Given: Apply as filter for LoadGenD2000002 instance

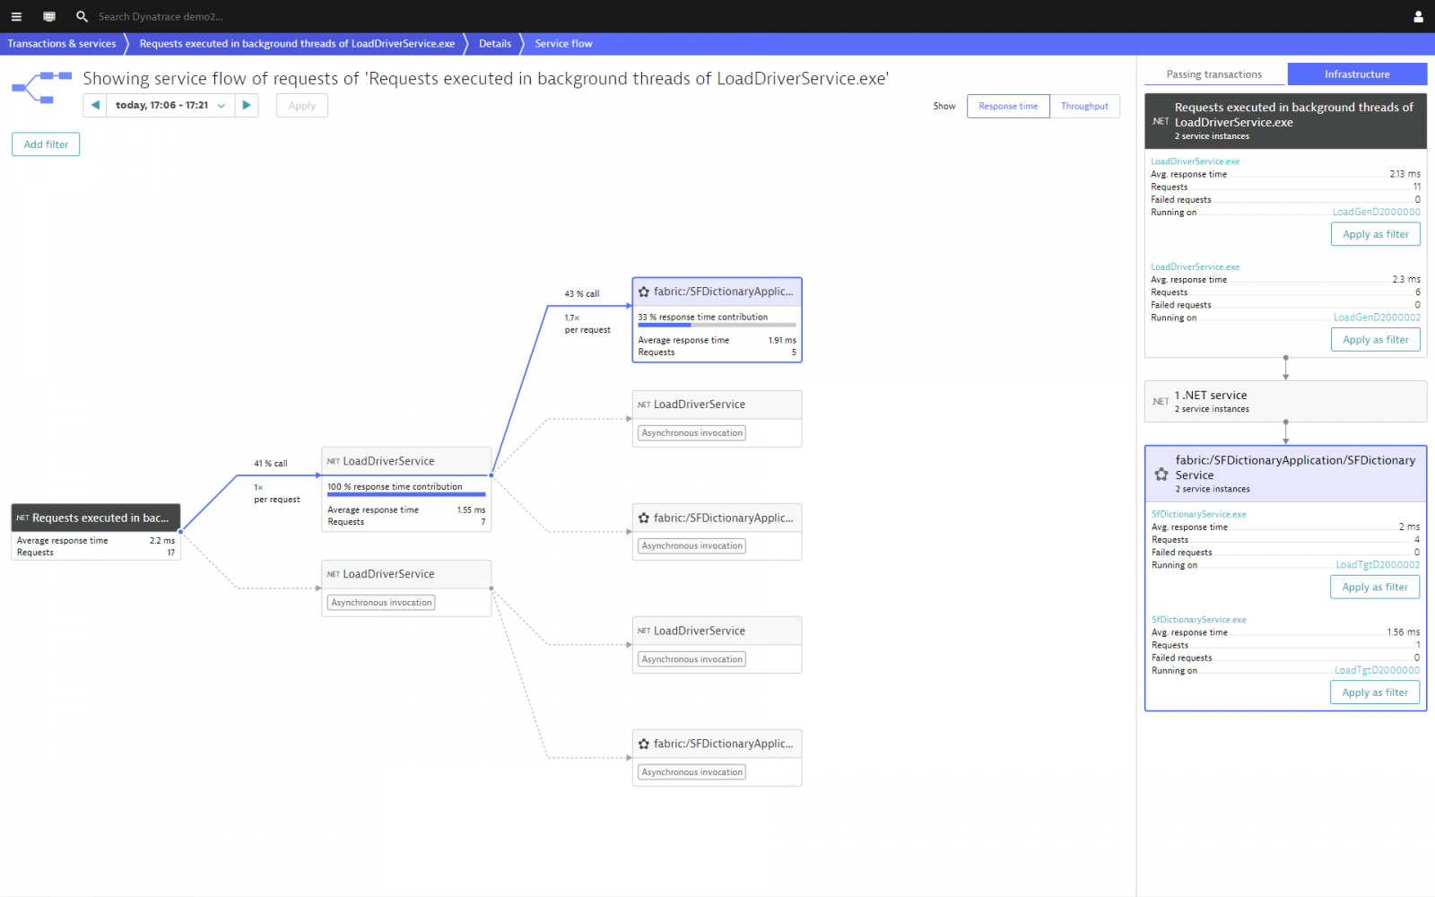Looking at the screenshot, I should [1375, 340].
